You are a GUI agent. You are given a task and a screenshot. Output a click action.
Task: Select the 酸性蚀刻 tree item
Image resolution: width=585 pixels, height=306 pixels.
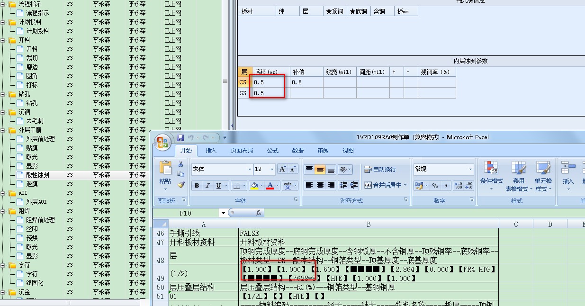(37, 175)
